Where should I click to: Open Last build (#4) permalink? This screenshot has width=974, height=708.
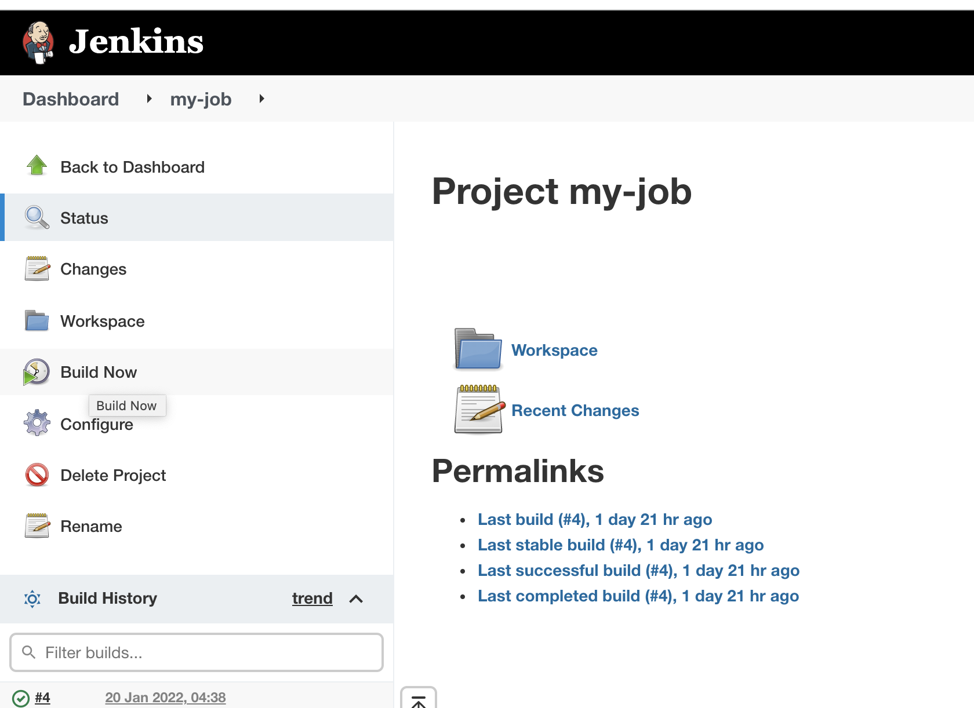tap(595, 520)
